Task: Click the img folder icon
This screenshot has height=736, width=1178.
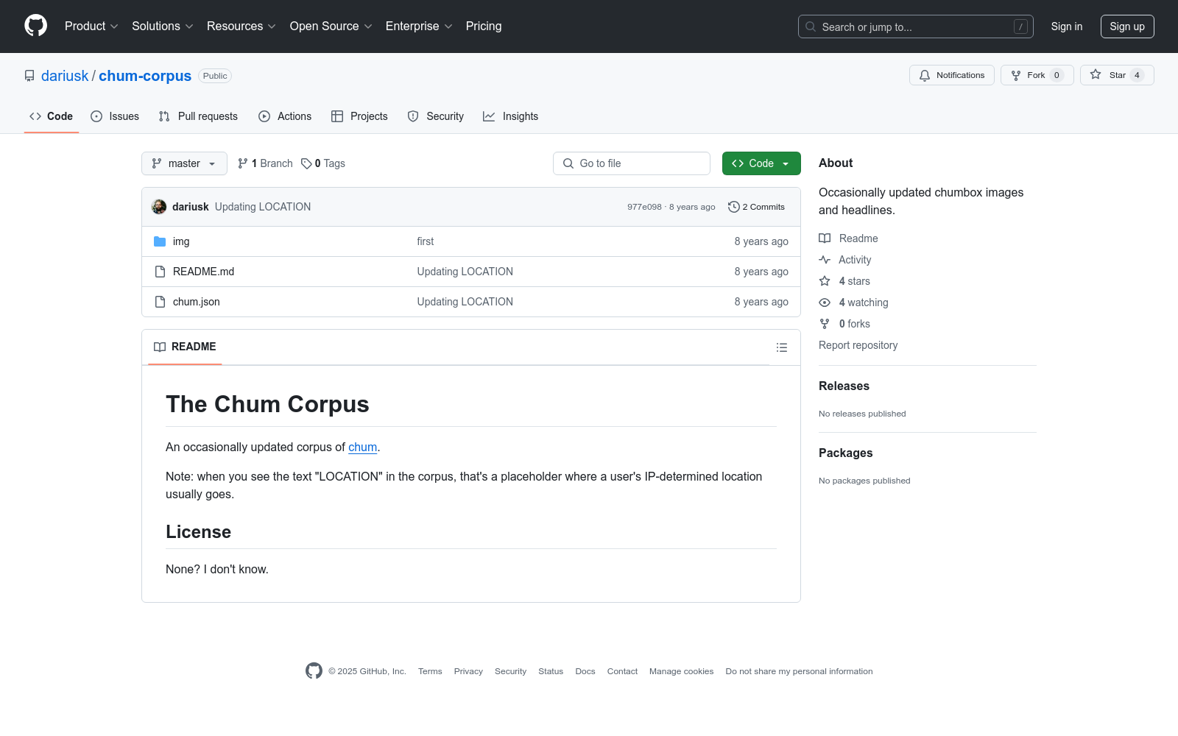Action: coord(160,241)
